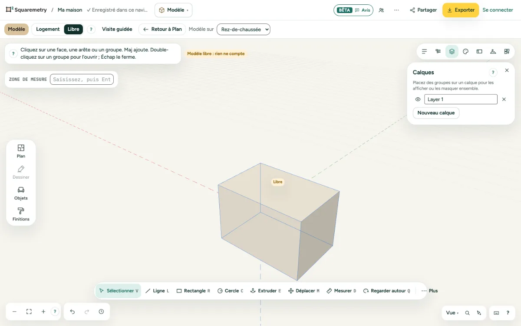Click the yellow Exporter button
The image size is (521, 326).
pos(461,10)
